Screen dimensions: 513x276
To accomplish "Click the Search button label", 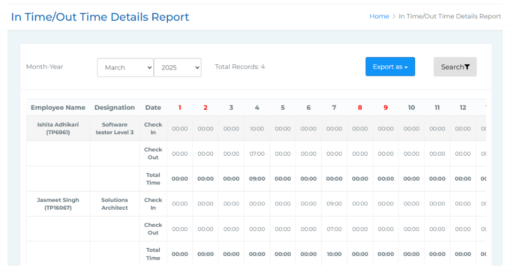I will pos(452,67).
